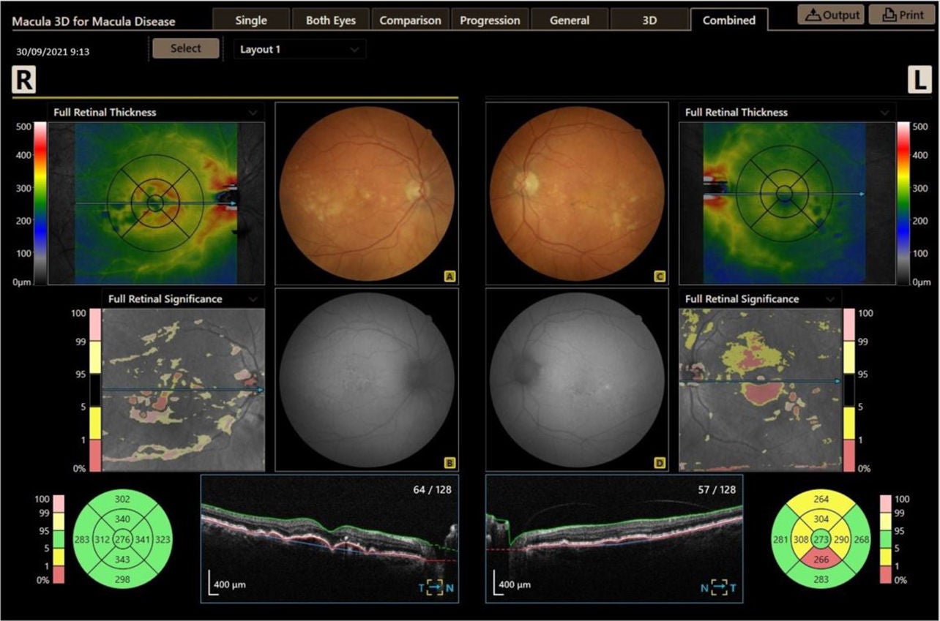940x621 pixels.
Task: Click the left eye sector value 308
Action: click(x=799, y=539)
